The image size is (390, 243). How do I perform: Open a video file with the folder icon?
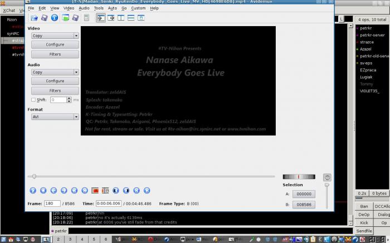tap(34, 18)
